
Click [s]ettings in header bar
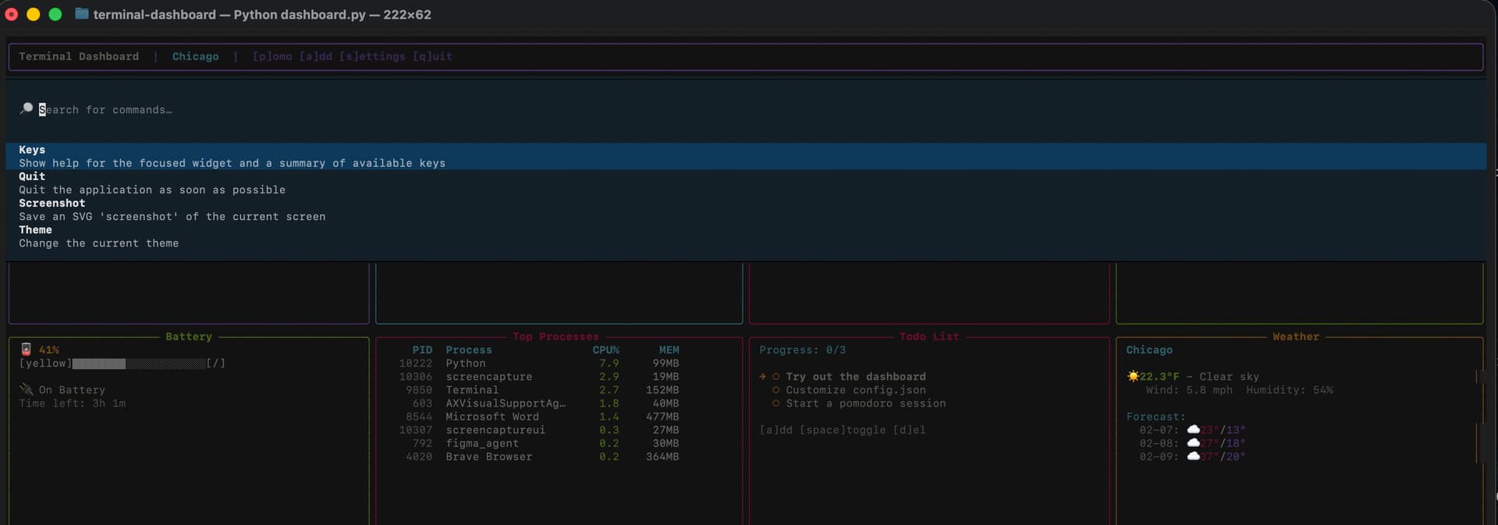click(x=372, y=56)
